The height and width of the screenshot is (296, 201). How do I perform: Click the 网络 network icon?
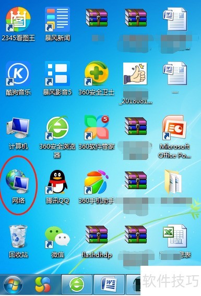18,187
